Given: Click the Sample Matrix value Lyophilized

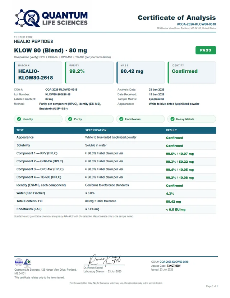Looking at the screenshot, I should point(156,99).
